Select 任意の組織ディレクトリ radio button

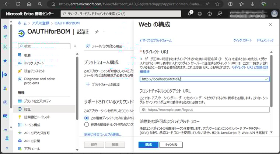pyautogui.click(x=87, y=124)
